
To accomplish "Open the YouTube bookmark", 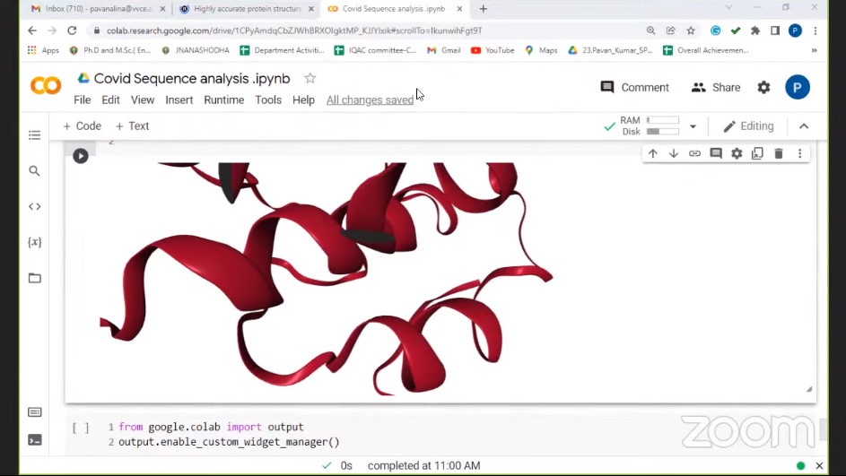I will (493, 50).
